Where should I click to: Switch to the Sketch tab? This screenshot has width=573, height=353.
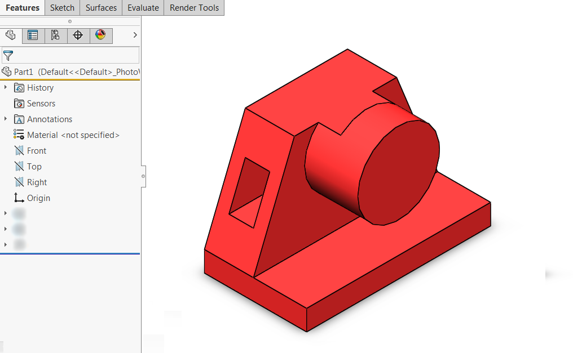(x=62, y=8)
